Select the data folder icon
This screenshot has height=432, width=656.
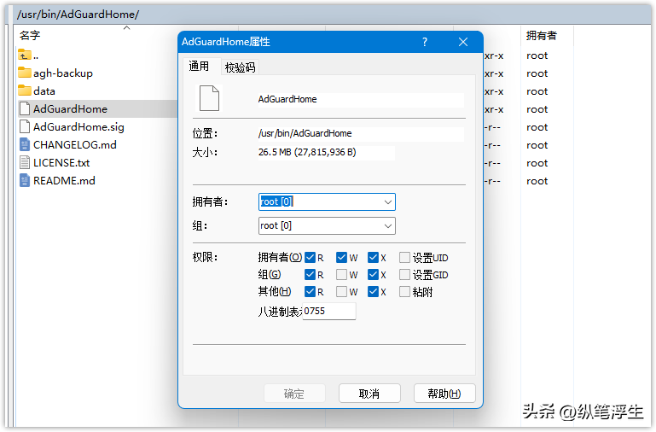click(25, 90)
